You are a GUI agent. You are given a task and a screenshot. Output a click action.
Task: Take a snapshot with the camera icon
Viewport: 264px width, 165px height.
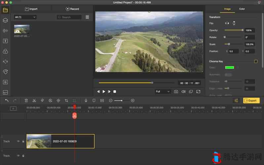176,91
